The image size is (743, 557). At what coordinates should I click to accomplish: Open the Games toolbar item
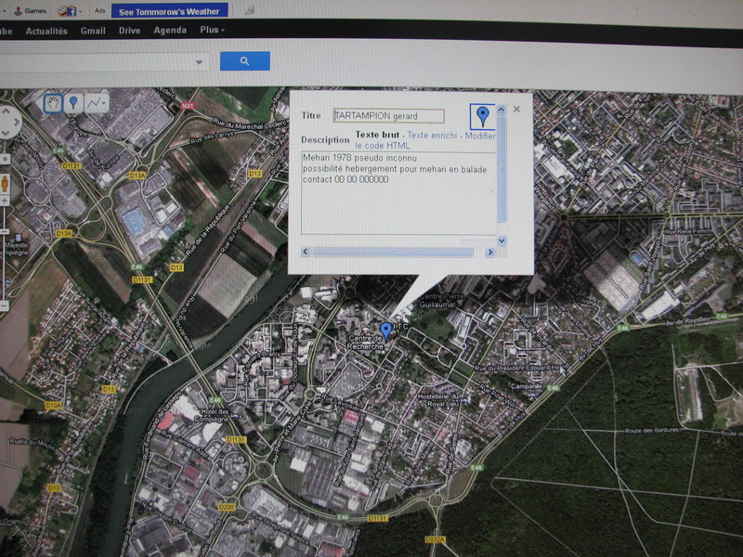31,10
